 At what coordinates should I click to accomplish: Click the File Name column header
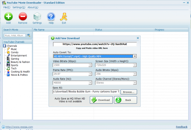pos(63,30)
